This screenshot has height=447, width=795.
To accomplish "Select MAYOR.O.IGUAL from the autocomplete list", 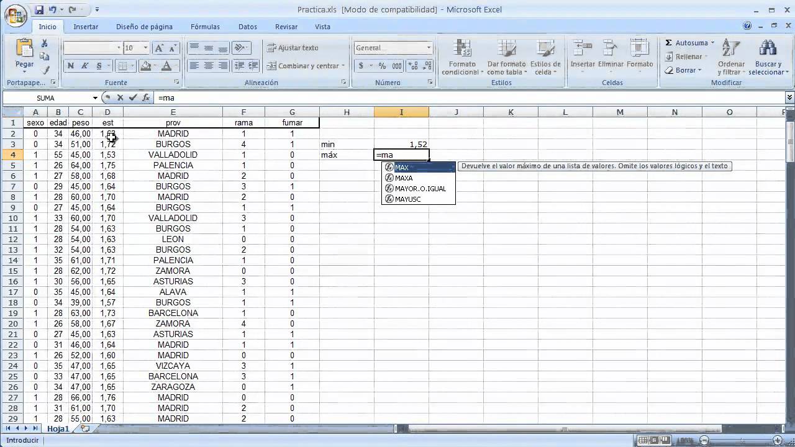I will click(419, 189).
